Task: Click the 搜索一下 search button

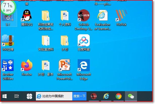Action: (x=79, y=96)
